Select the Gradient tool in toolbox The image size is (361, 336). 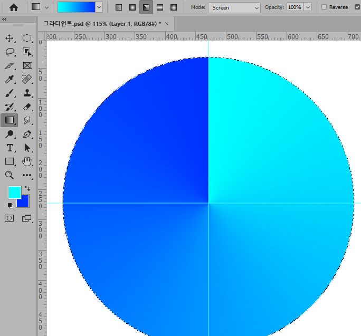point(9,120)
